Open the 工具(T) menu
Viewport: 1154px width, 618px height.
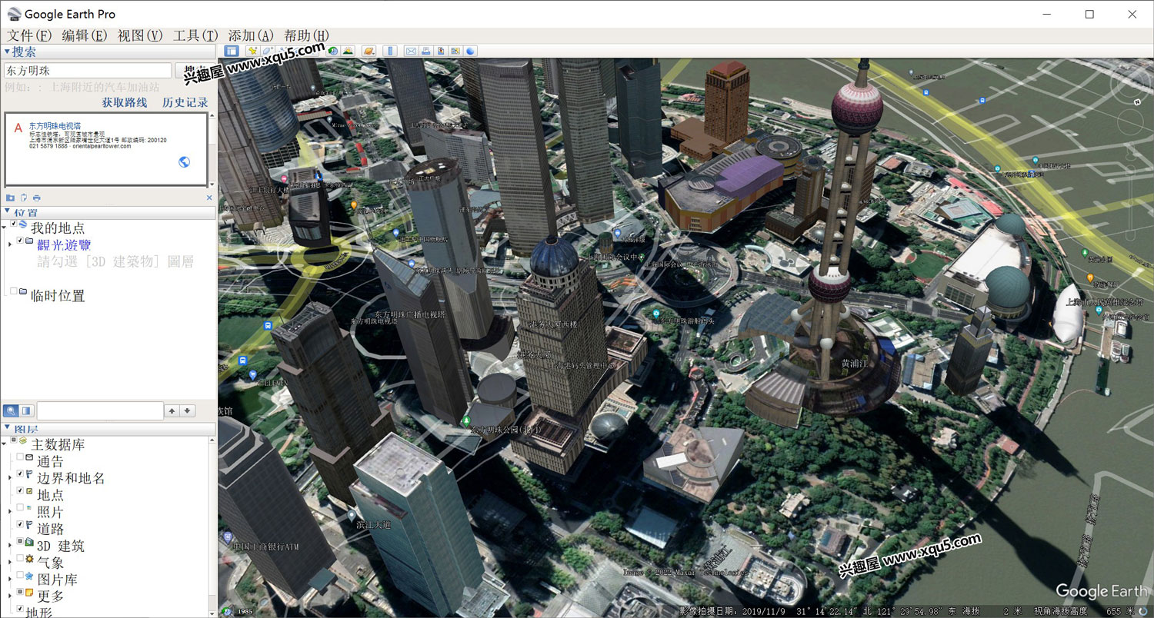(x=195, y=35)
